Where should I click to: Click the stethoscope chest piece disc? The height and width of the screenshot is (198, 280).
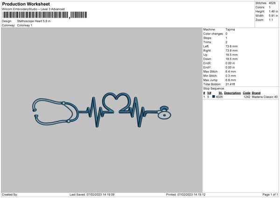click(x=164, y=112)
